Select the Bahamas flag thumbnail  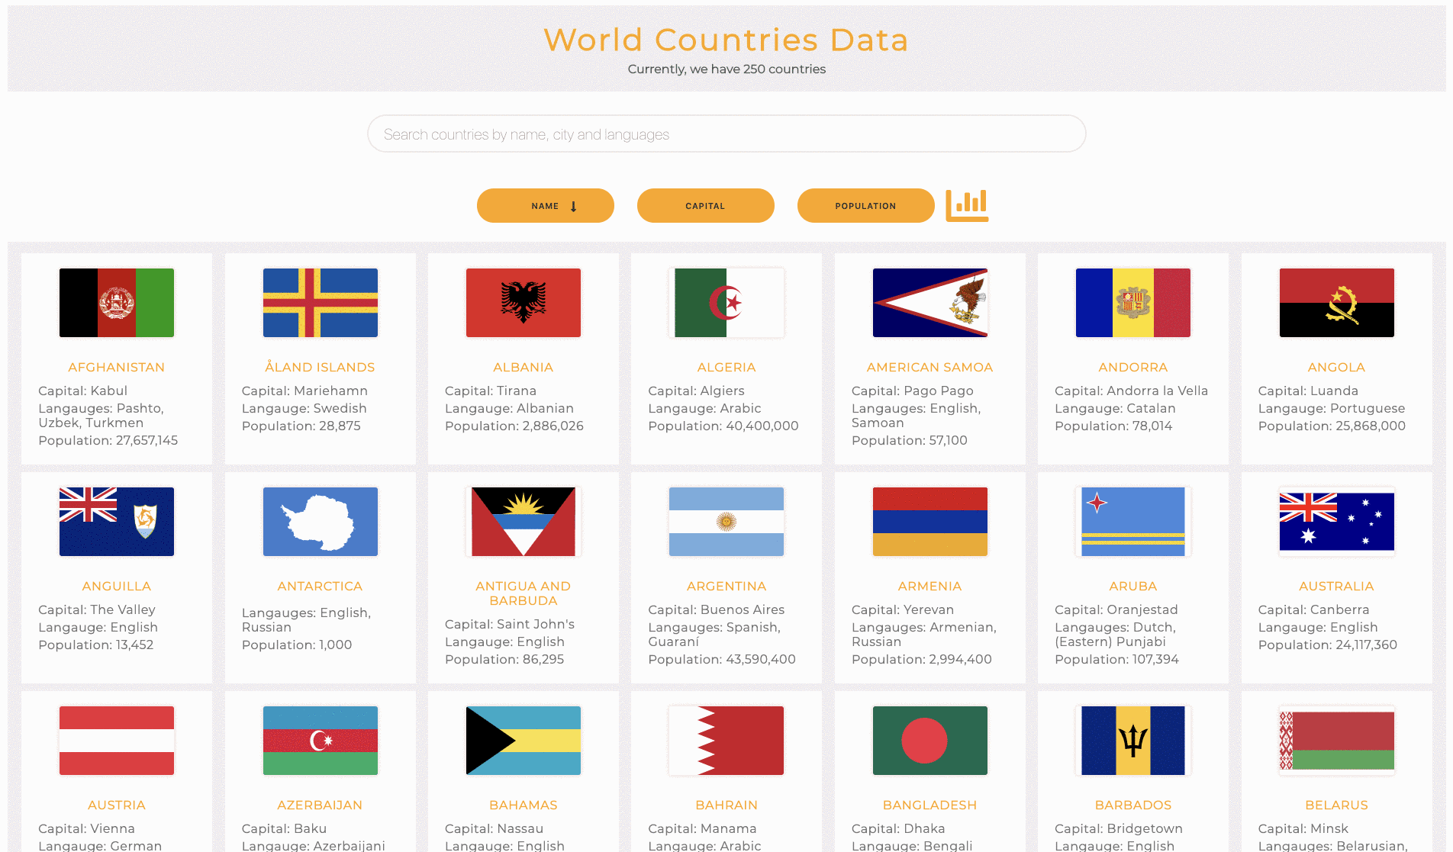[523, 740]
